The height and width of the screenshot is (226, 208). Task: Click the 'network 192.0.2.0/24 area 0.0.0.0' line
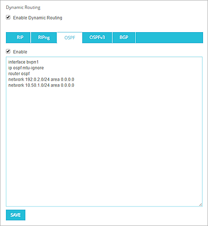(x=41, y=79)
